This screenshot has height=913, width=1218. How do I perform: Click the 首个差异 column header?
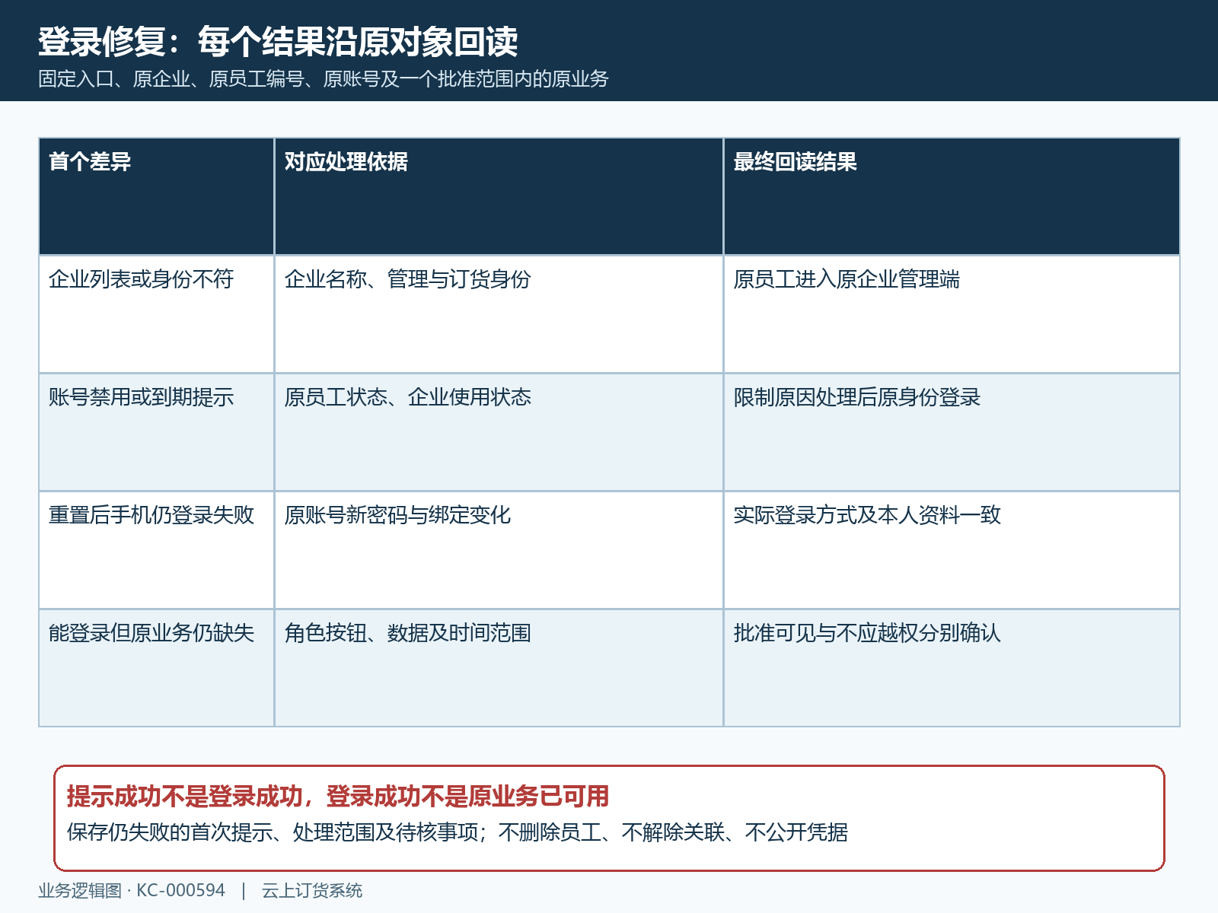[x=156, y=196]
